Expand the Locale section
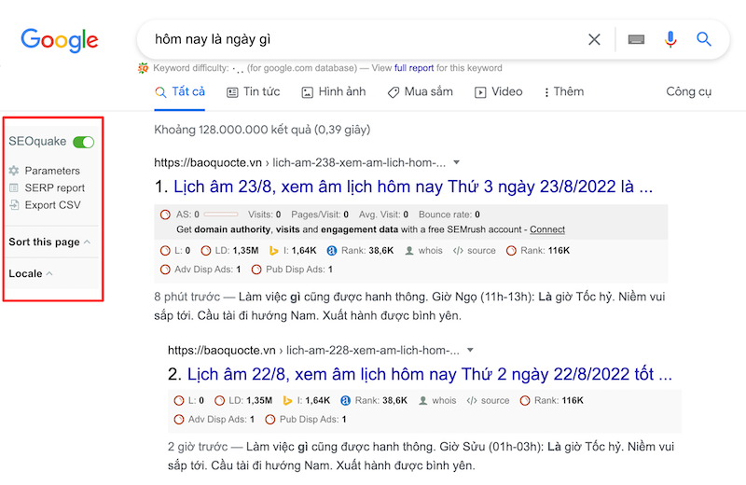 pyautogui.click(x=31, y=273)
